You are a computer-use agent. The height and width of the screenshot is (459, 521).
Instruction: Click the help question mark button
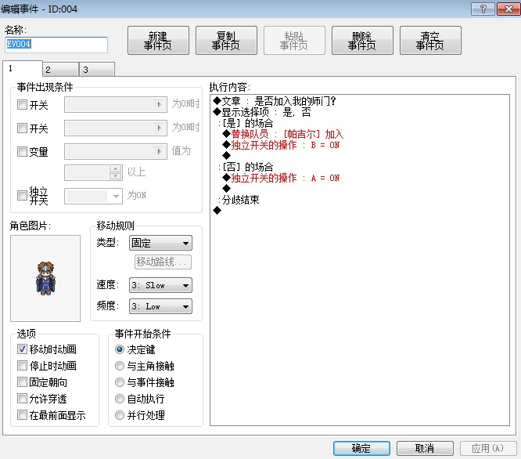coord(483,9)
